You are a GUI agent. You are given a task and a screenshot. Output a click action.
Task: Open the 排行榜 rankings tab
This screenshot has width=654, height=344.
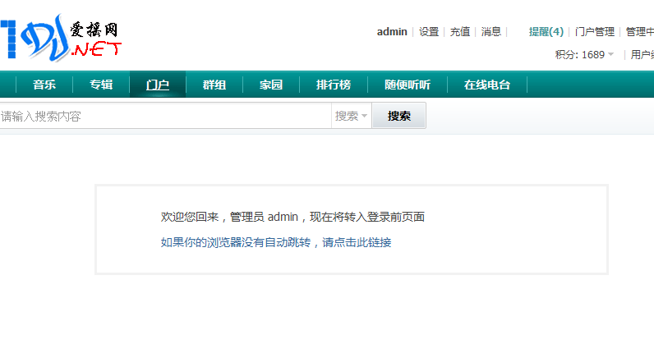pyautogui.click(x=334, y=85)
